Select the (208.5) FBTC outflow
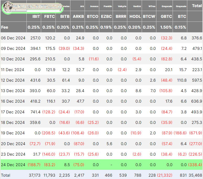 48,133
